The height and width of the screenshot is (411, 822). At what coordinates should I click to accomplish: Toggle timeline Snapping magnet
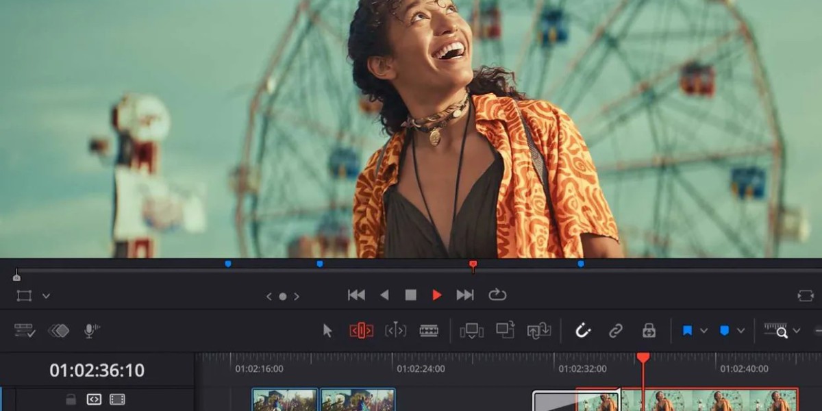tap(583, 331)
